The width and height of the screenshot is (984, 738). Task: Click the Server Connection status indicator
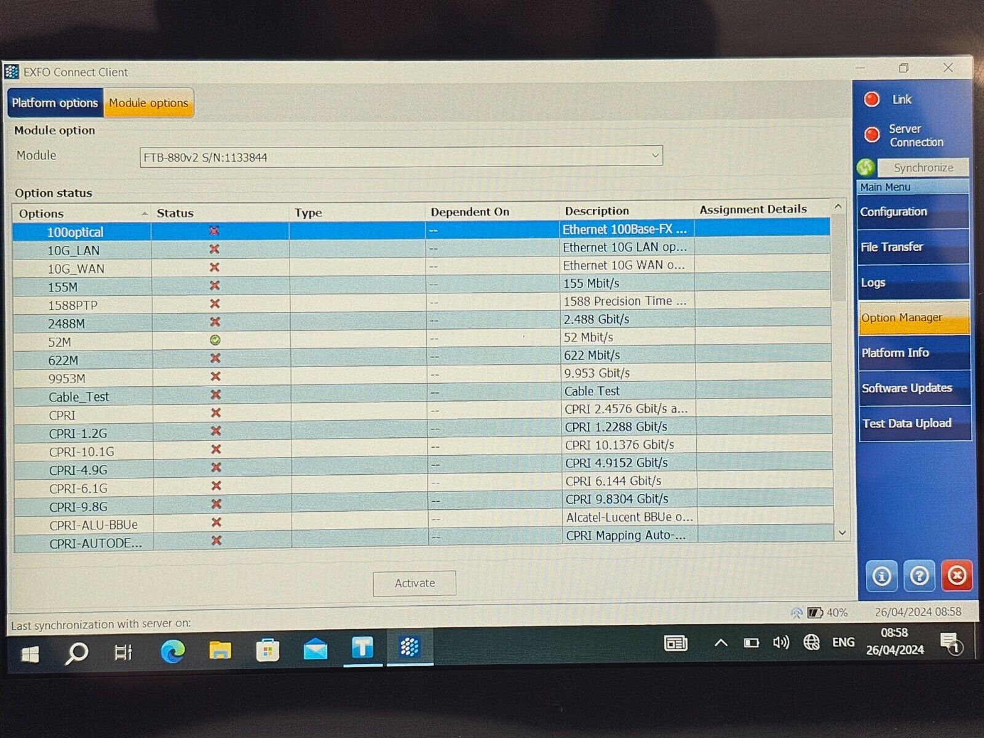871,135
